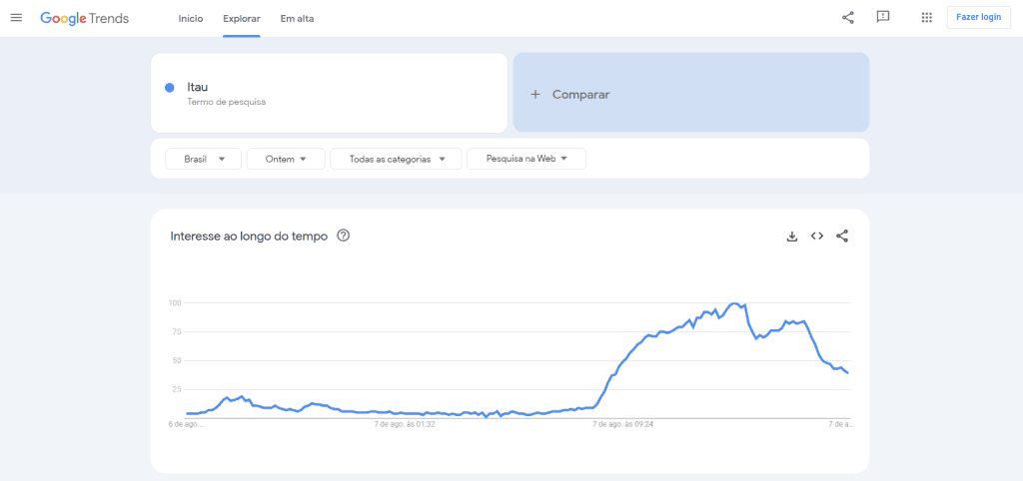The width and height of the screenshot is (1023, 481).
Task: Open the Ontem time range dropdown
Action: [286, 159]
